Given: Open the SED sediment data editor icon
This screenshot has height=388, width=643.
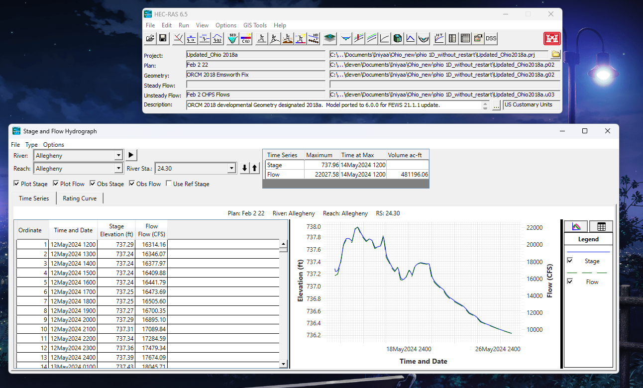Looking at the screenshot, I should coord(232,38).
